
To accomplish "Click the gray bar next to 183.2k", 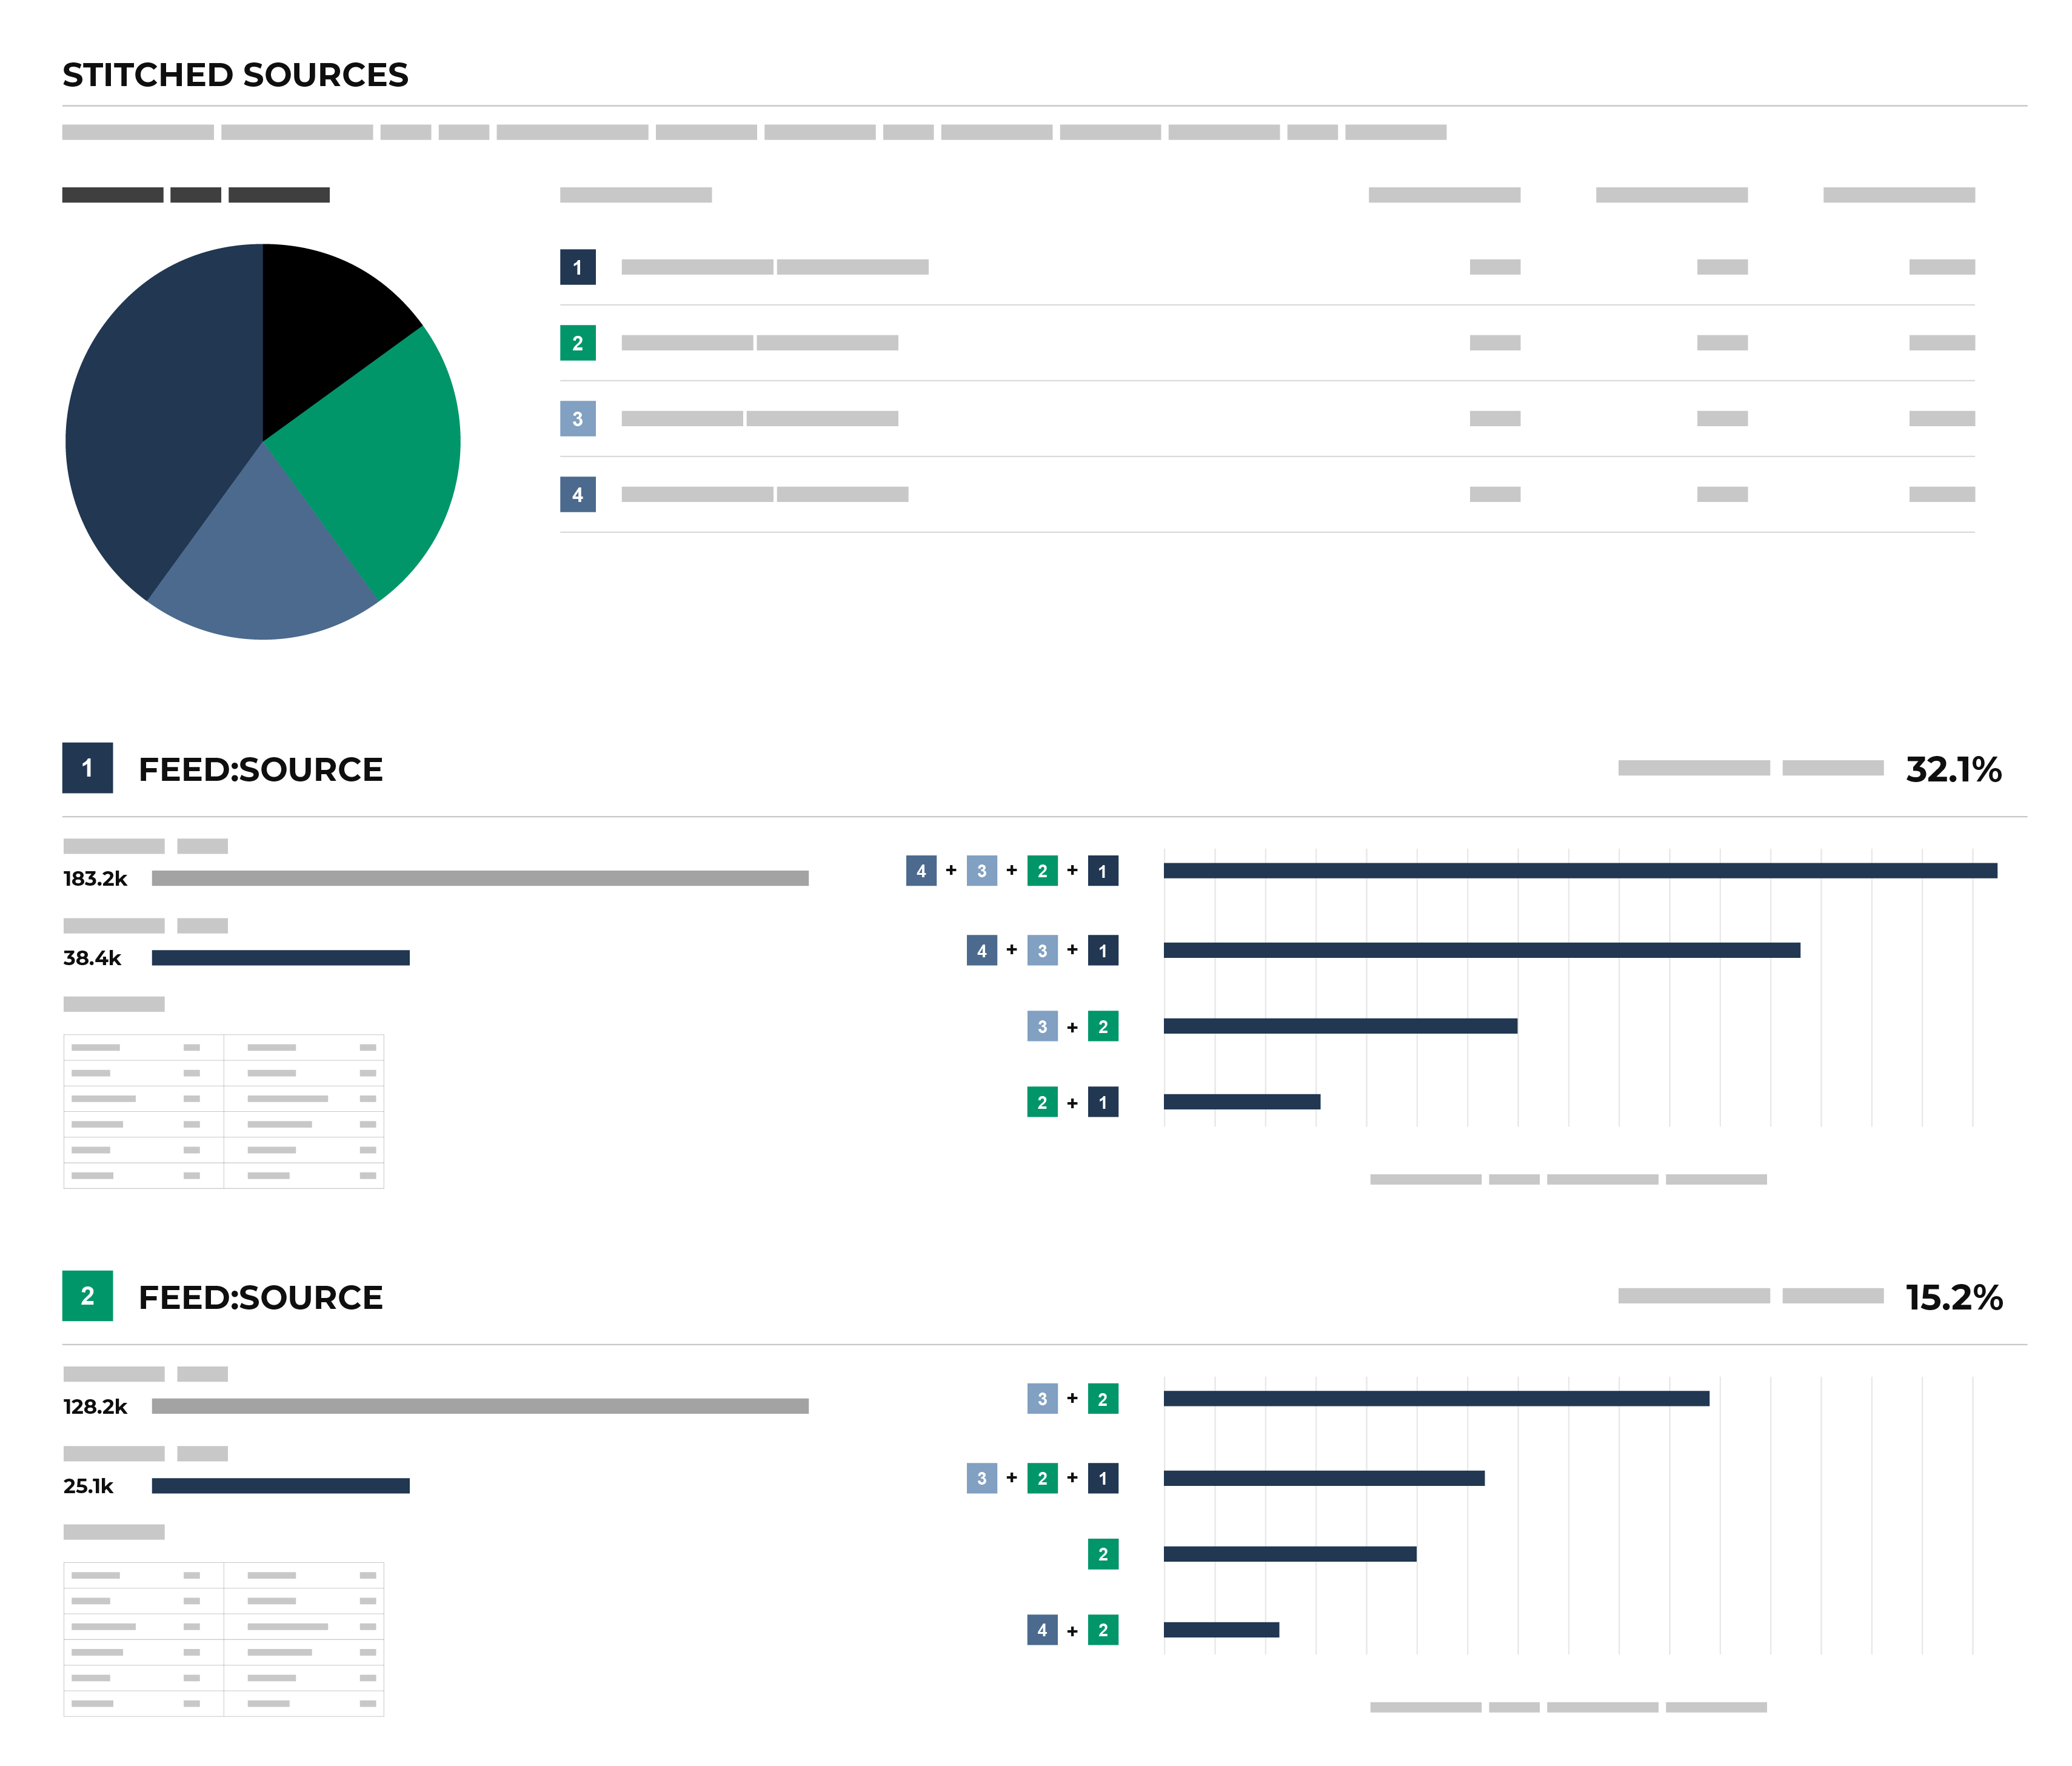I will coord(480,878).
